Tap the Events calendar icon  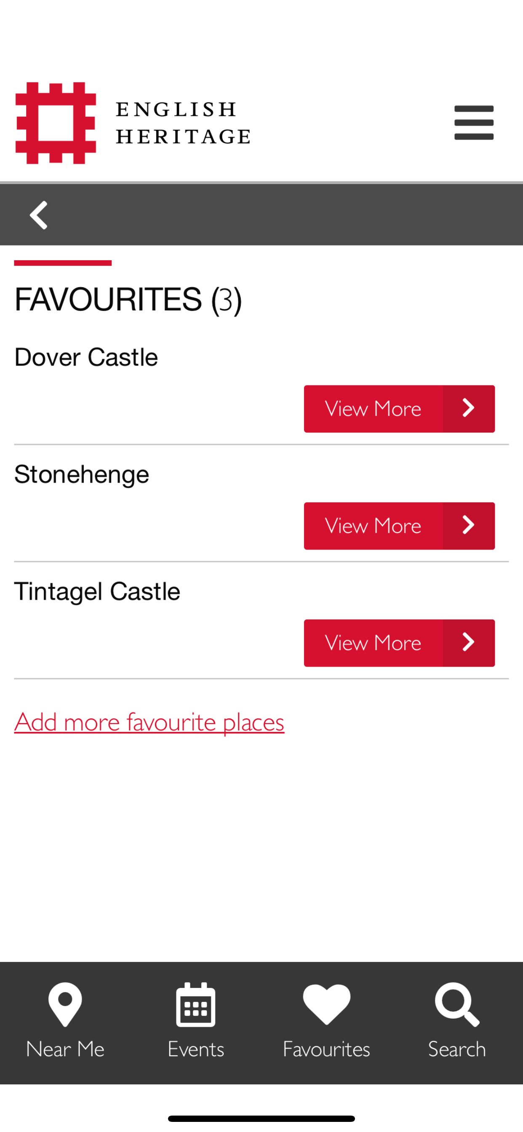(x=195, y=1004)
